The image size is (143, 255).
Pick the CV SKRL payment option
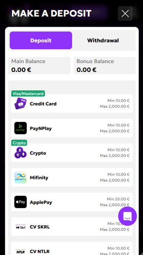pyautogui.click(x=72, y=227)
